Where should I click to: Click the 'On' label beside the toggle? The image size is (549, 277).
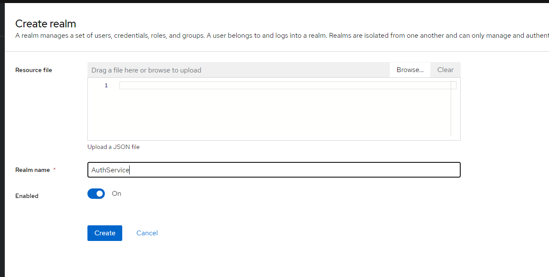point(117,194)
